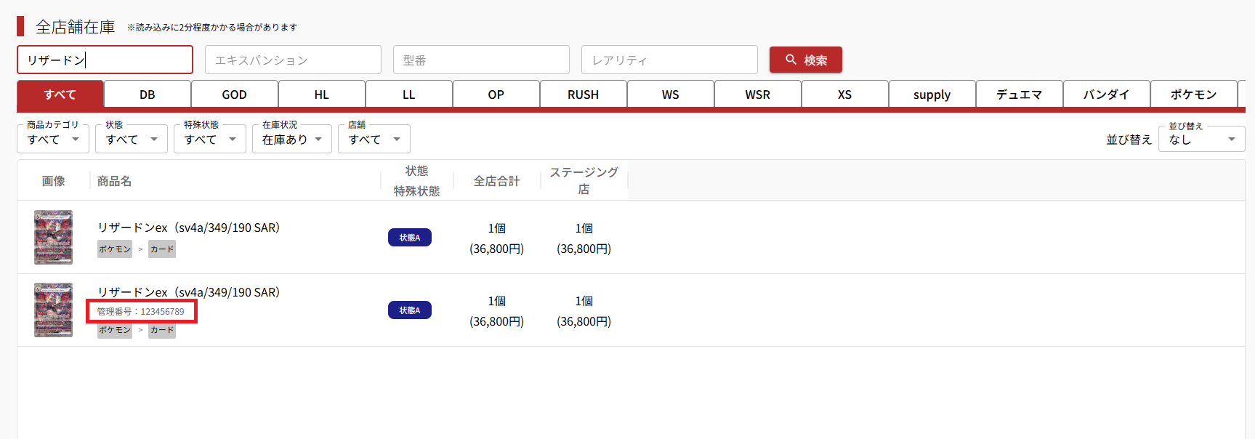
Task: Open the supply tab
Action: [x=932, y=94]
